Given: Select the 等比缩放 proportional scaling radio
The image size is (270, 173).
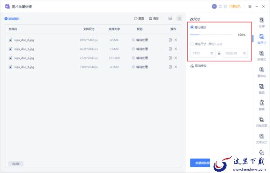Looking at the screenshot, I should tap(192, 27).
